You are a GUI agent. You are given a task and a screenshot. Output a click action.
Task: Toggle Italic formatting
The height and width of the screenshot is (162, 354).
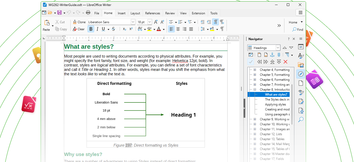[97, 29]
